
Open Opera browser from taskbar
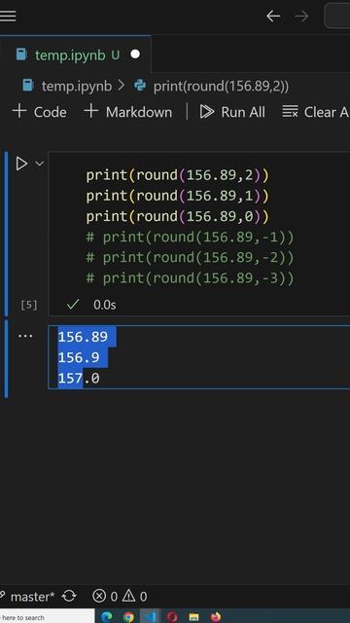(172, 617)
